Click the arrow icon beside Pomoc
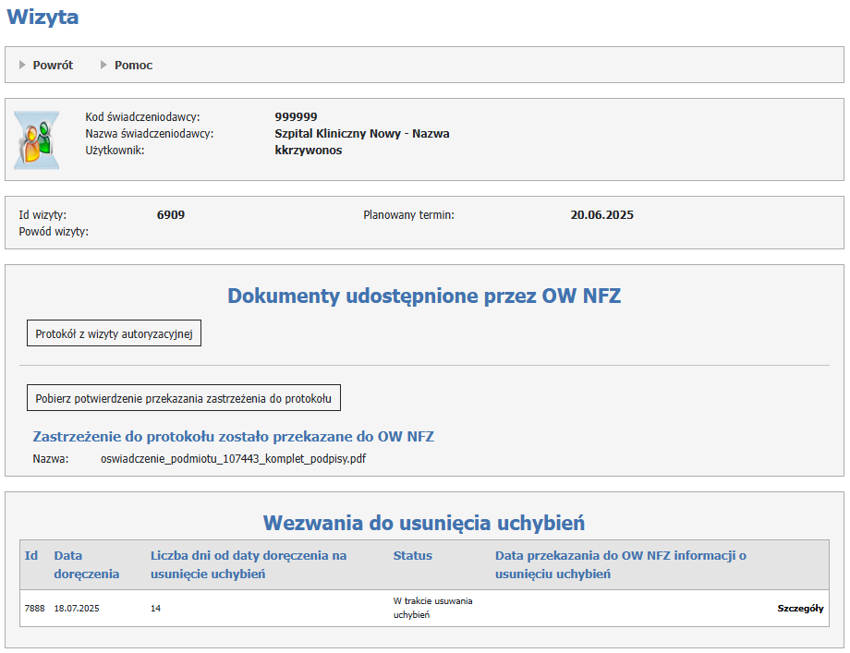 (x=104, y=66)
